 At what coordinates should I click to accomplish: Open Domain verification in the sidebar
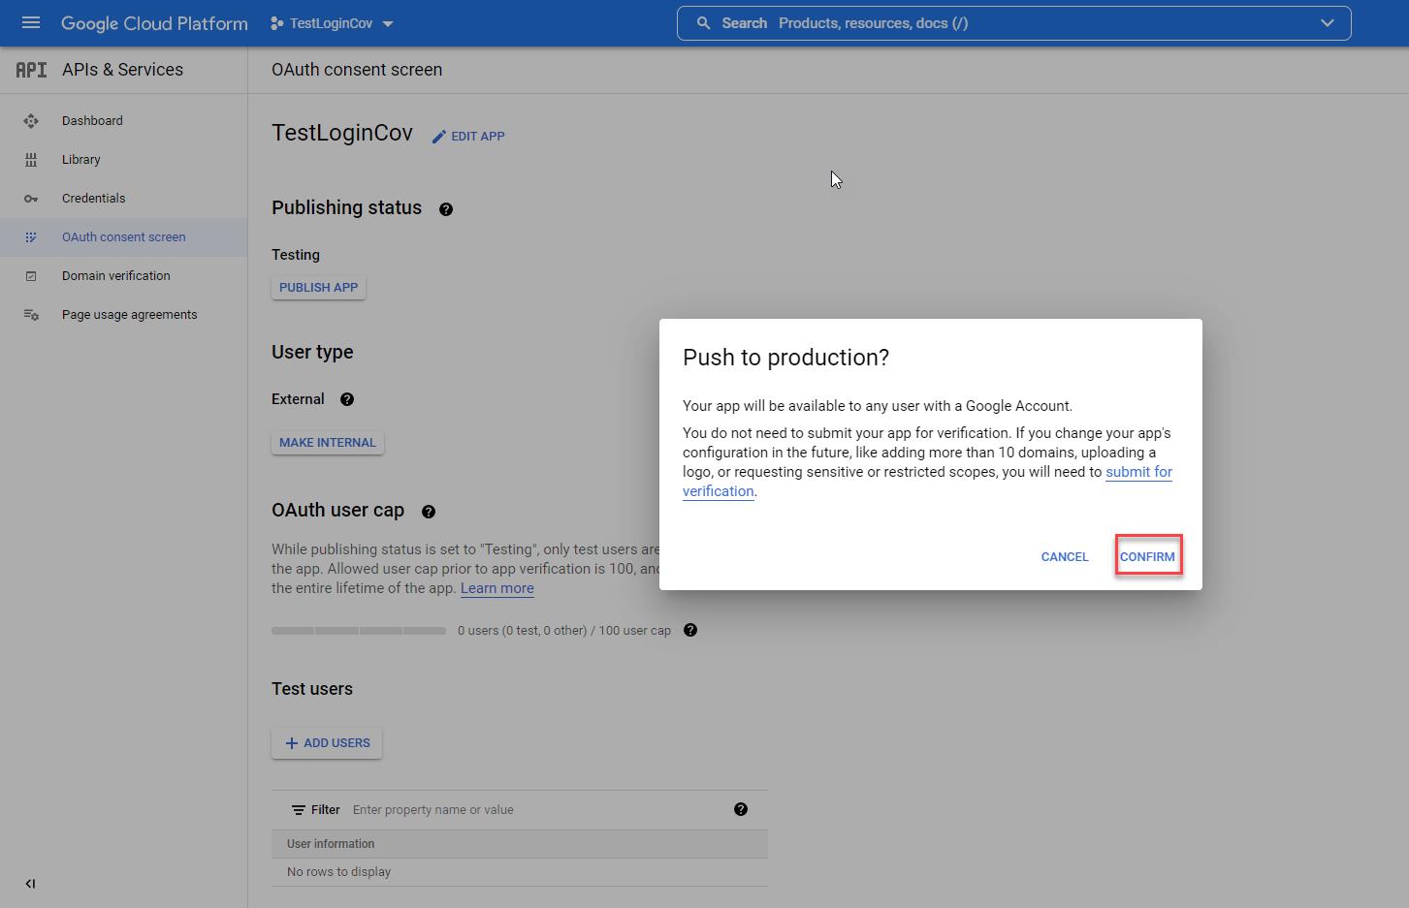pos(116,276)
